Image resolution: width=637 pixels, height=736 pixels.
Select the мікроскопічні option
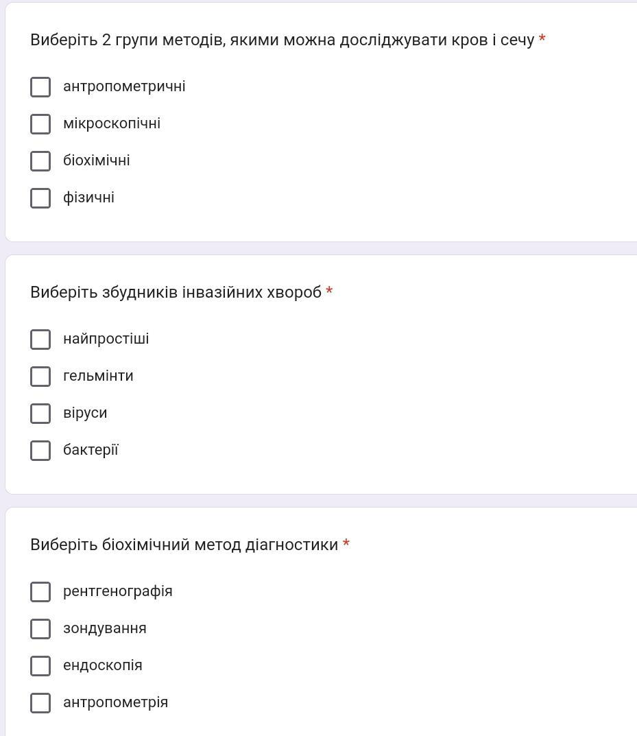tap(40, 124)
